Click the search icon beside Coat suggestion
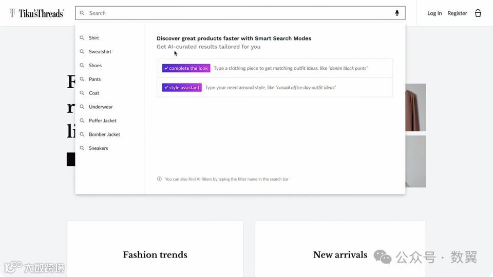 click(82, 93)
